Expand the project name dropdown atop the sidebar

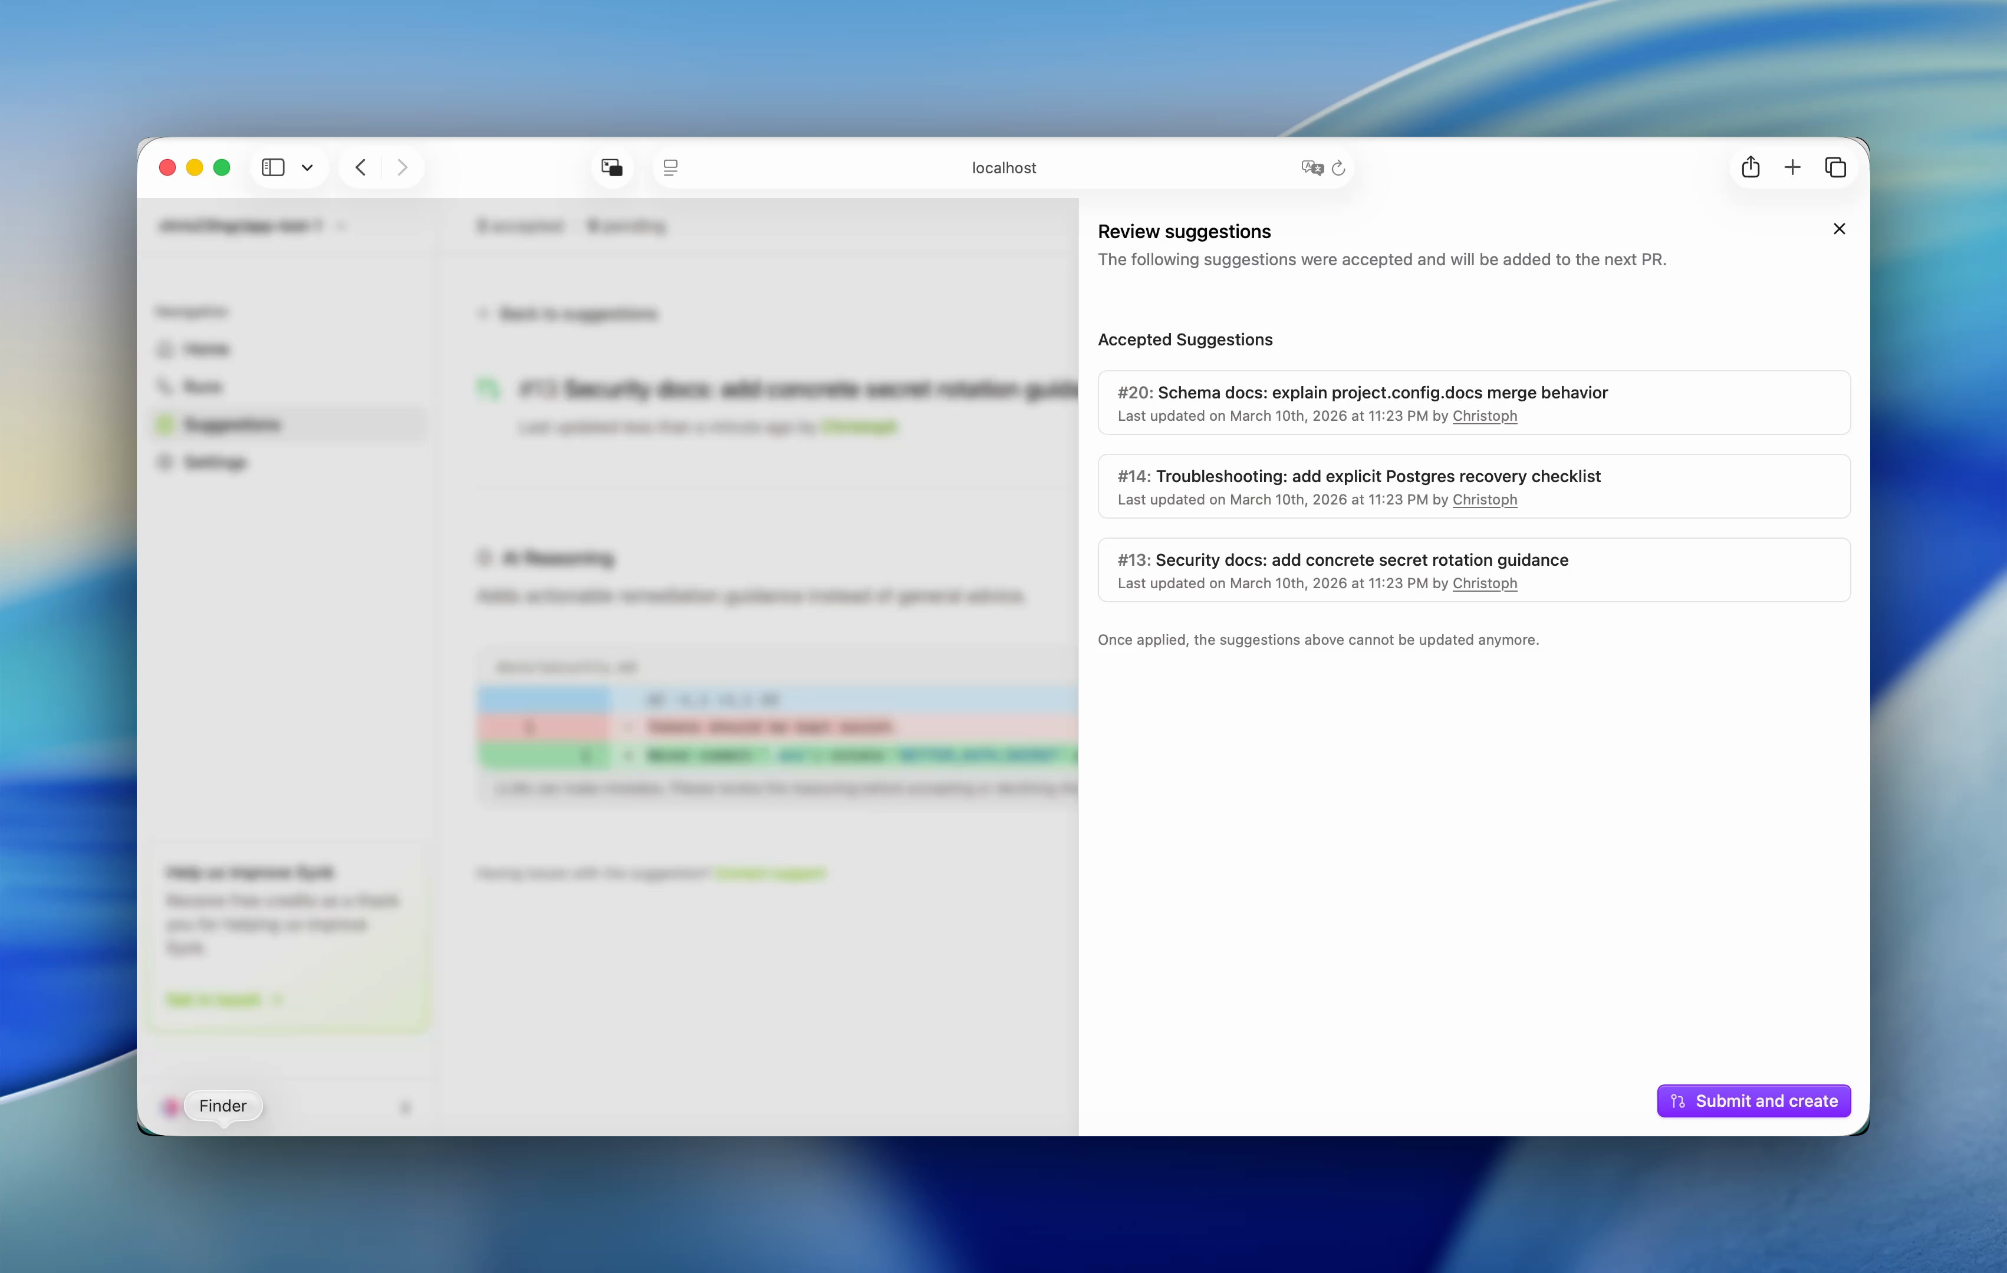point(341,225)
